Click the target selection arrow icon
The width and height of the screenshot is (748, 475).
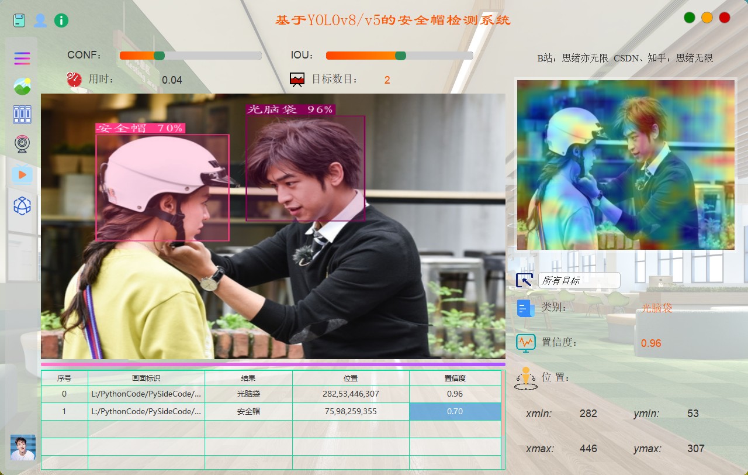524,280
